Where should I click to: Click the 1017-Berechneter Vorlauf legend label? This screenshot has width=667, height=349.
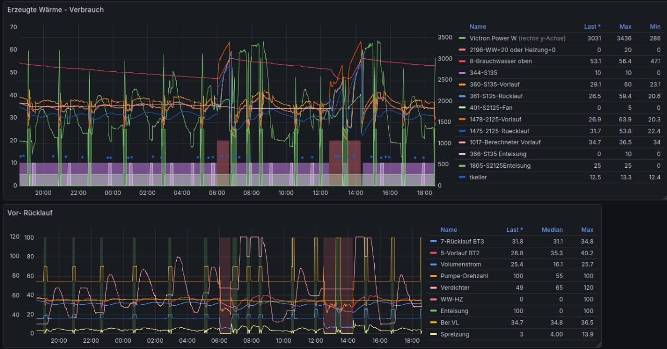click(505, 143)
